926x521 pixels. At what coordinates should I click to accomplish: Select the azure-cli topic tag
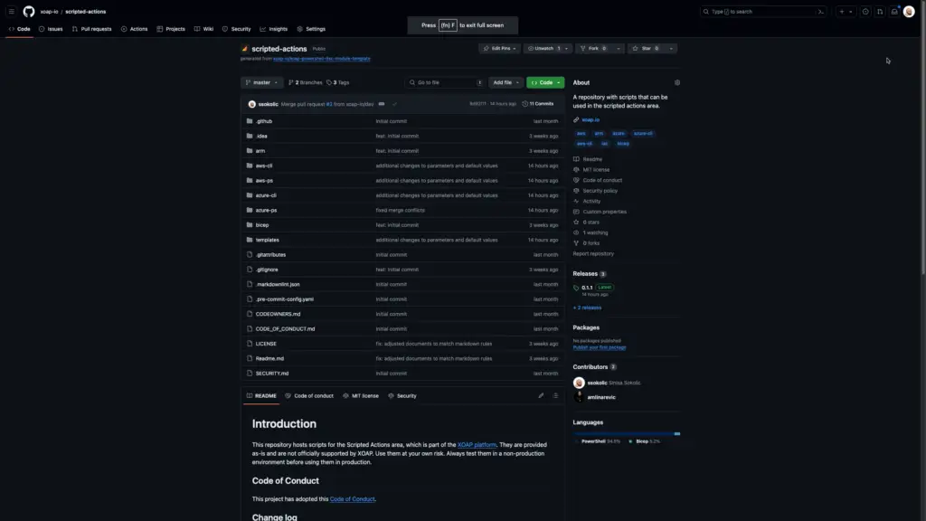pos(643,134)
